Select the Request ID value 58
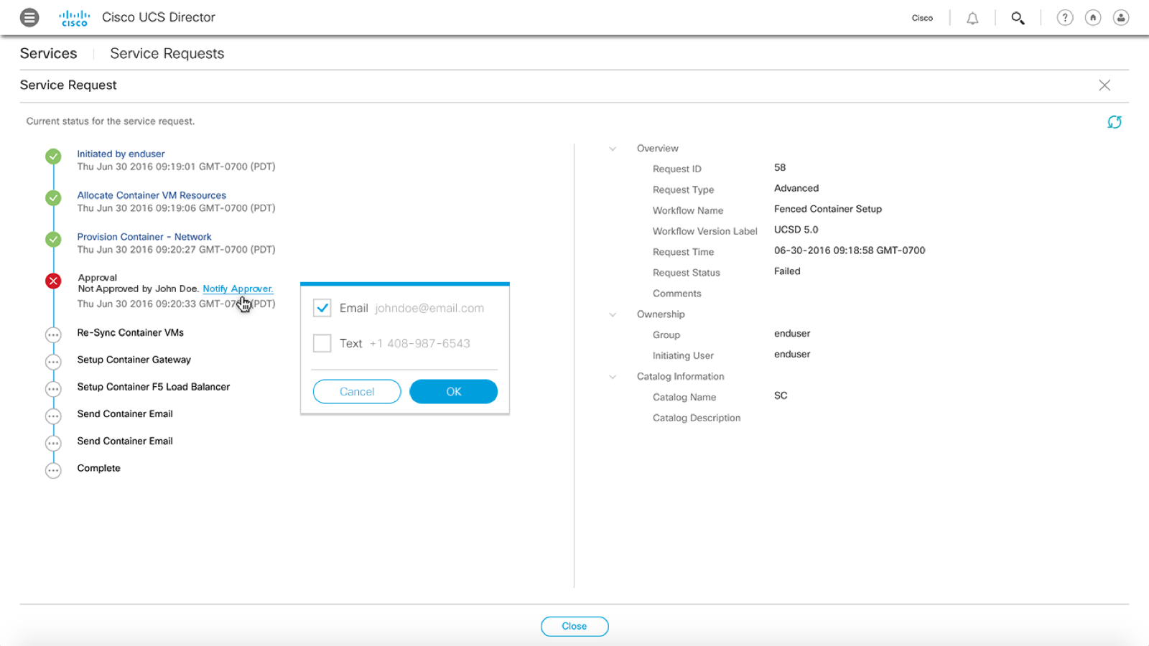Image resolution: width=1149 pixels, height=646 pixels. (780, 167)
